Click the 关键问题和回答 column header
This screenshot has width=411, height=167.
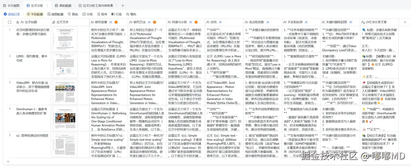point(340,22)
